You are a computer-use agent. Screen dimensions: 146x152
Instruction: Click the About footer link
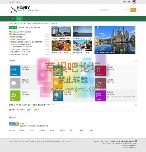(14, 141)
